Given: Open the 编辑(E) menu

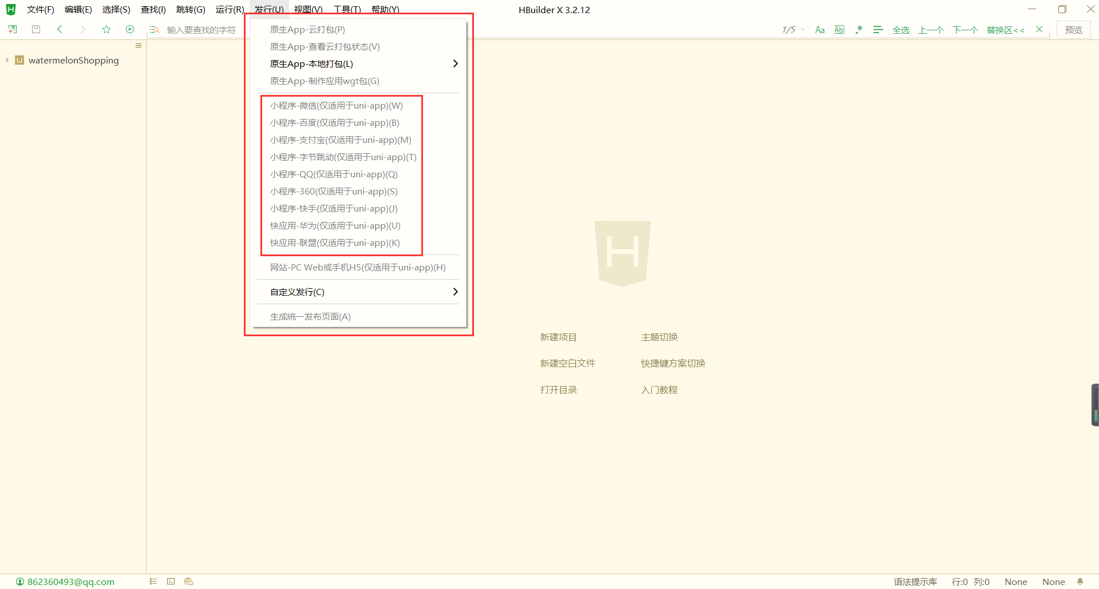Looking at the screenshot, I should point(78,10).
